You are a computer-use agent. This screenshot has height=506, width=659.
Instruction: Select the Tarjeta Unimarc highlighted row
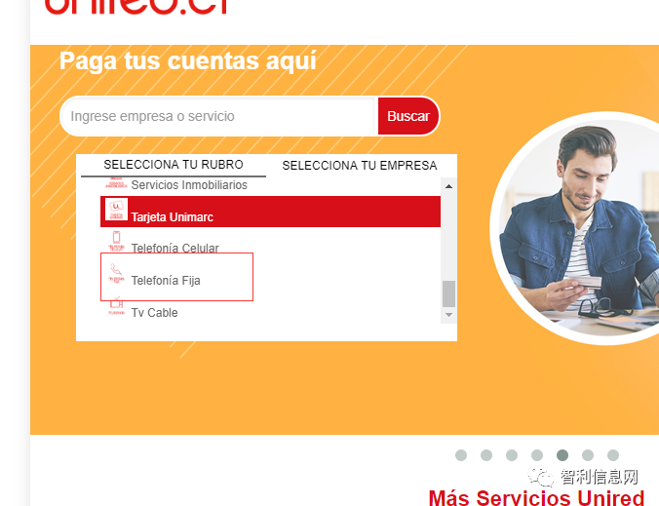270,212
